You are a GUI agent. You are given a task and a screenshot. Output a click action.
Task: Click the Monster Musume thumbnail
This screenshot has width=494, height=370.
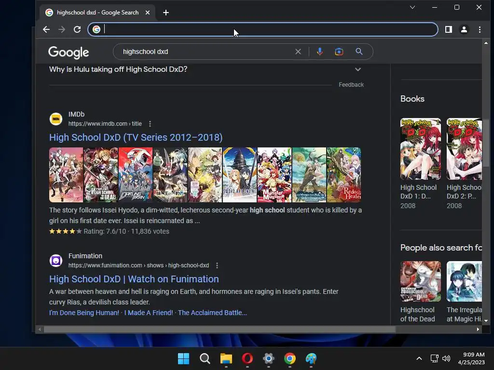pyautogui.click(x=274, y=175)
